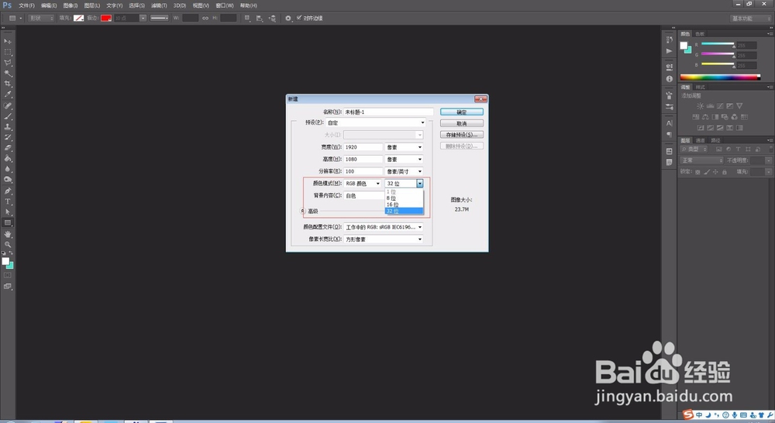Toggle the type layer filter icon

[x=739, y=150]
